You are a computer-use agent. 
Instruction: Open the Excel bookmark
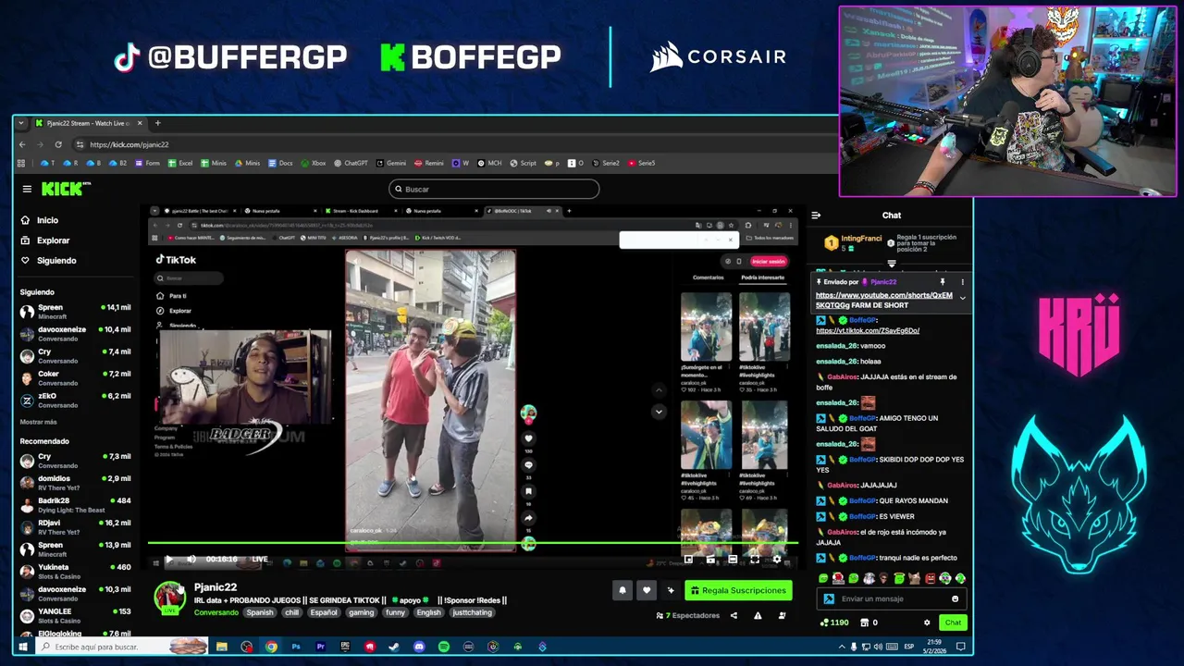coord(180,163)
